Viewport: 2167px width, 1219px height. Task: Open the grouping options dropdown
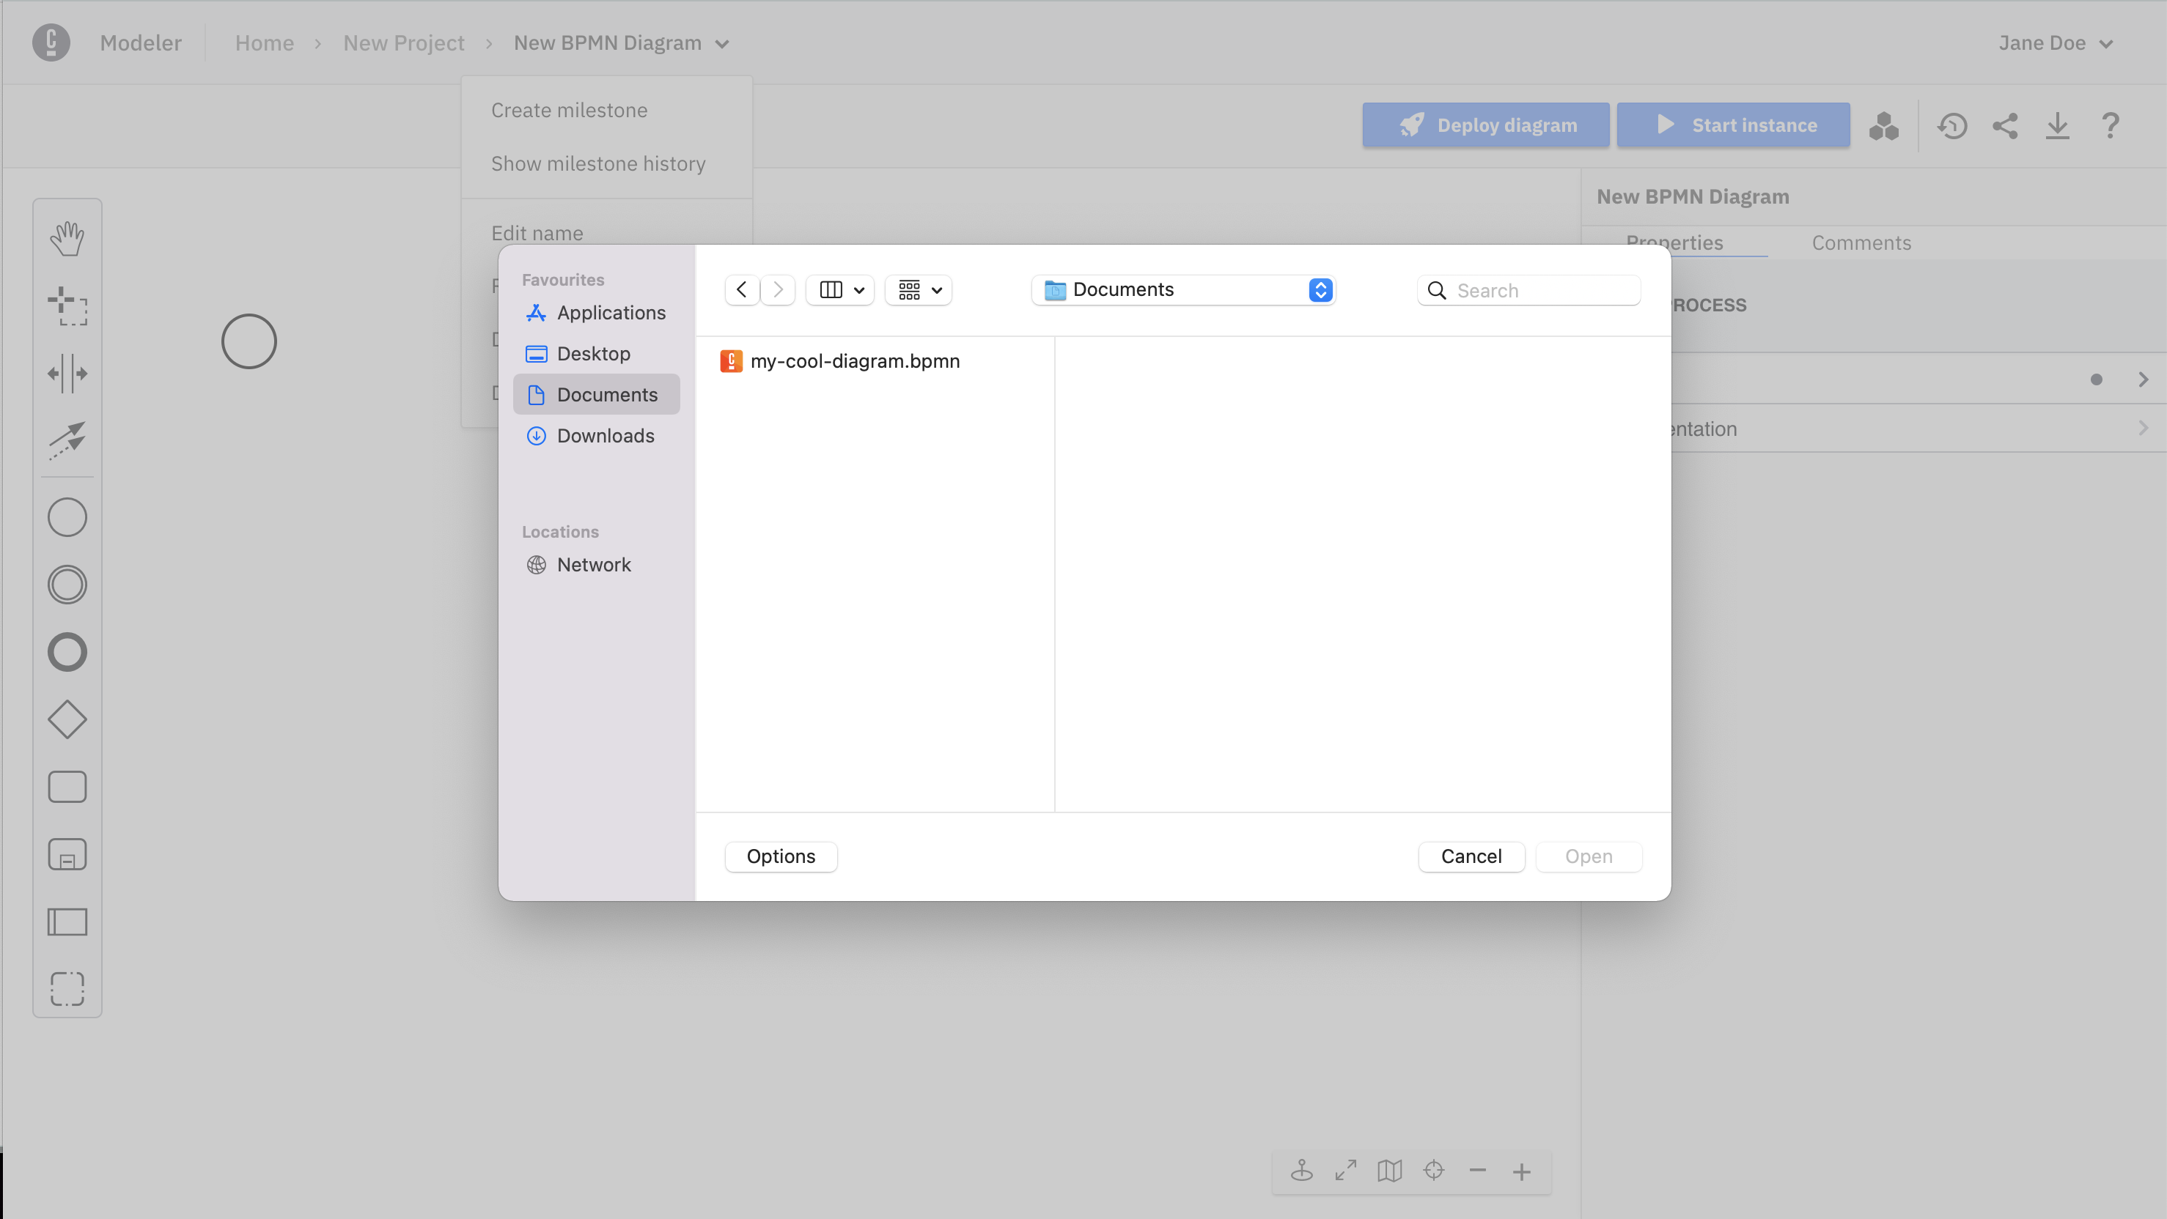click(x=919, y=290)
